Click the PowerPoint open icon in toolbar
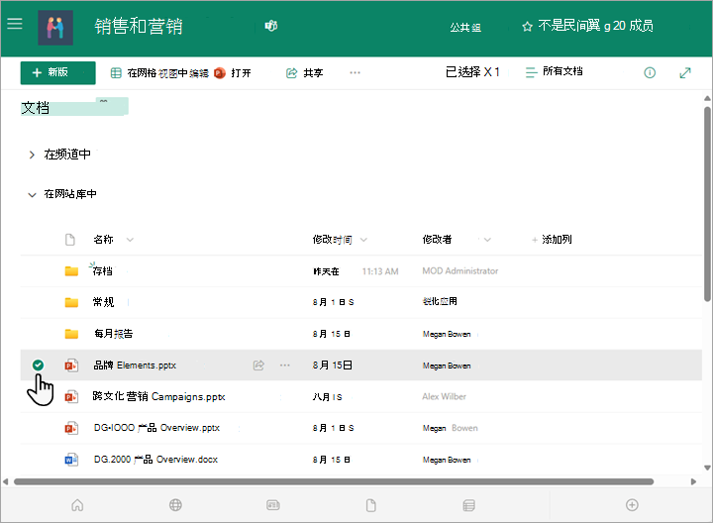Viewport: 713px width, 523px height. 220,72
